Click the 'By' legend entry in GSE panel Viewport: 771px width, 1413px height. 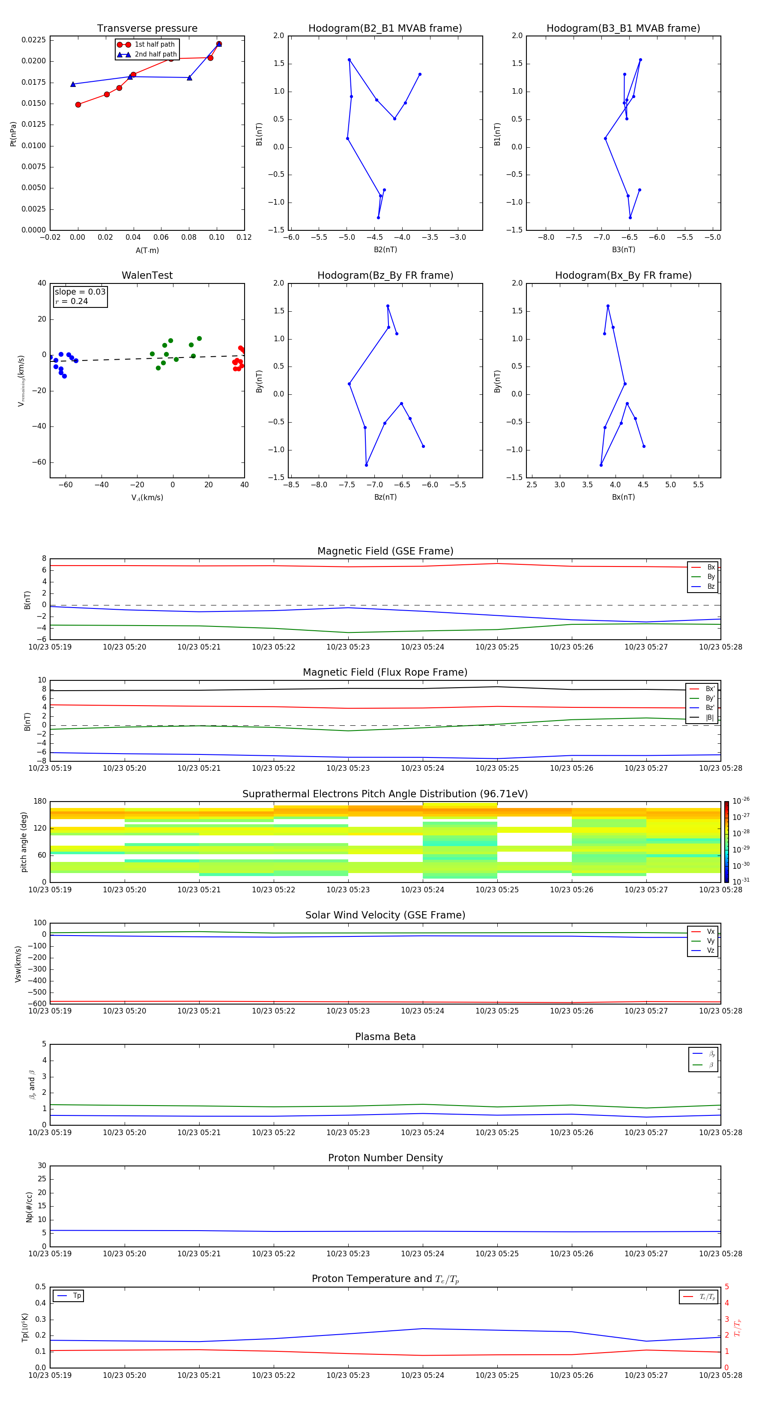click(x=703, y=577)
